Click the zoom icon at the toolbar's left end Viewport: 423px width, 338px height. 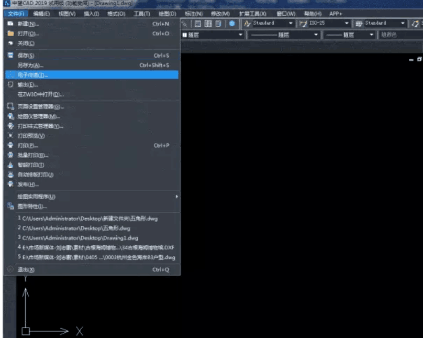click(185, 24)
